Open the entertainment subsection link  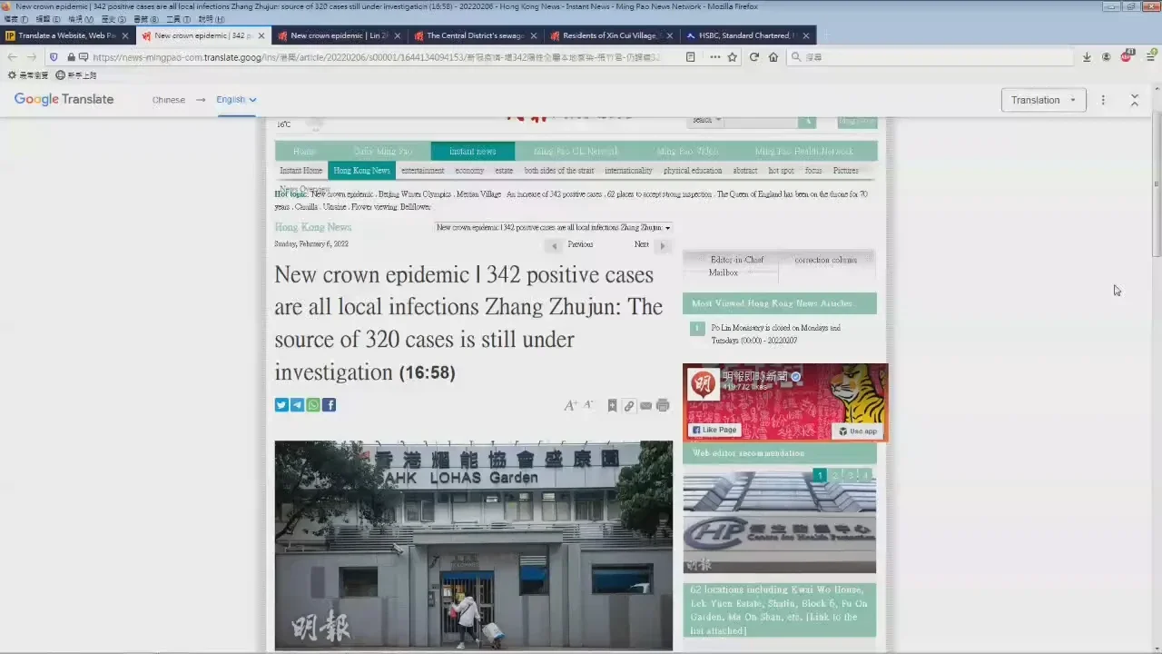click(x=423, y=171)
